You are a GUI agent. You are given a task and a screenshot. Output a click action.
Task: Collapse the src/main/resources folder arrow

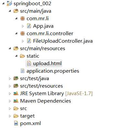pyautogui.click(x=10, y=49)
